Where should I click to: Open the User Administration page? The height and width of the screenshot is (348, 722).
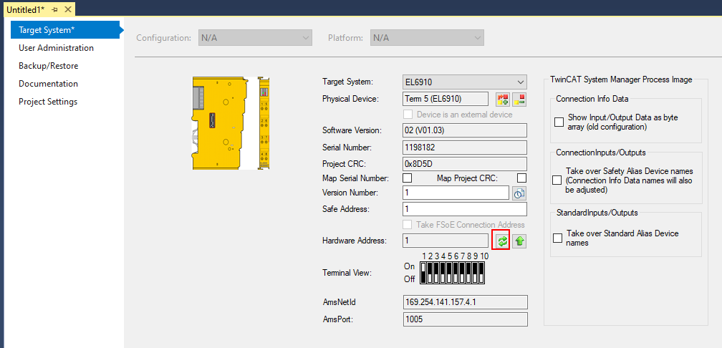tap(56, 48)
